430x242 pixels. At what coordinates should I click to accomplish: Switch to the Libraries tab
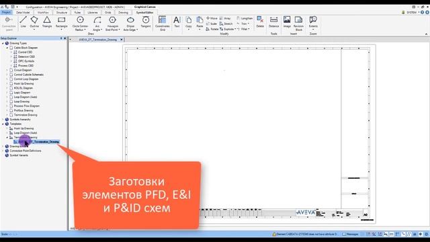tap(93, 13)
